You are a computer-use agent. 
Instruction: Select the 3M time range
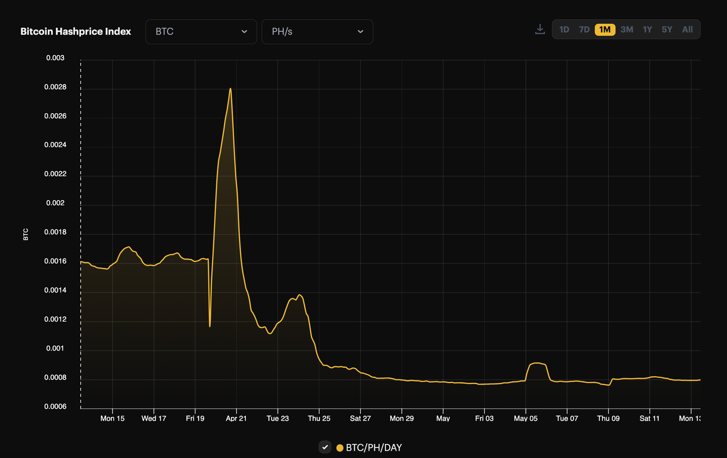[627, 29]
